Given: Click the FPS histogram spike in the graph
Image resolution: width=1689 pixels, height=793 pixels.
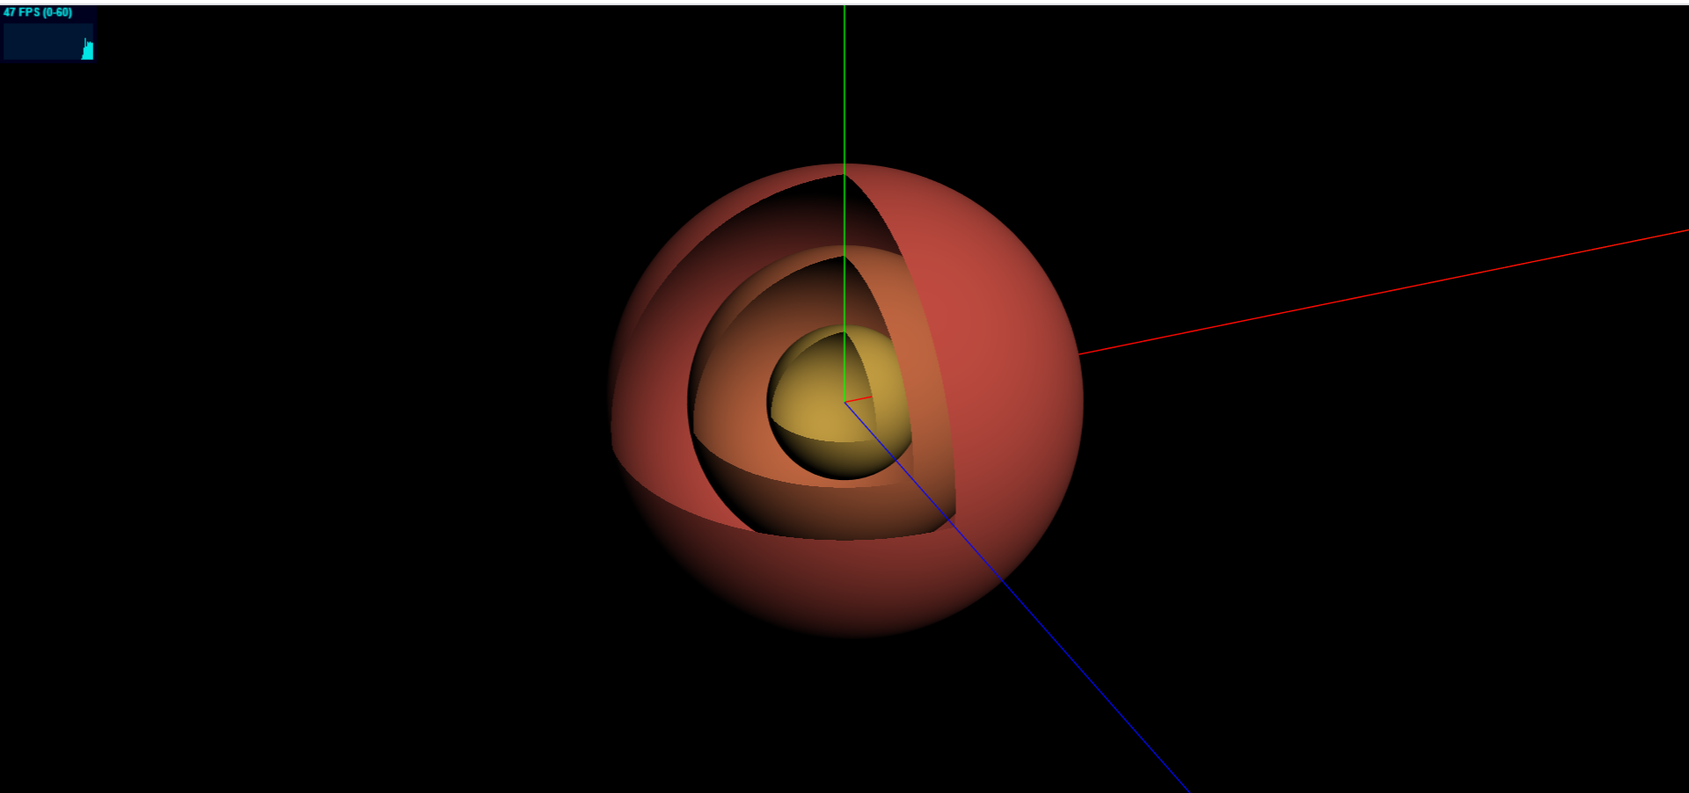Looking at the screenshot, I should [x=85, y=42].
